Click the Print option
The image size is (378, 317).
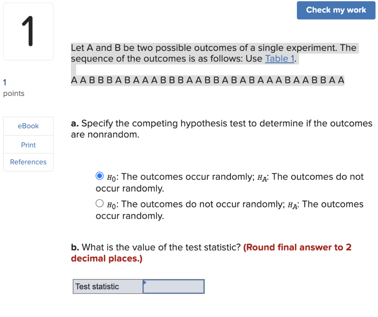(28, 145)
